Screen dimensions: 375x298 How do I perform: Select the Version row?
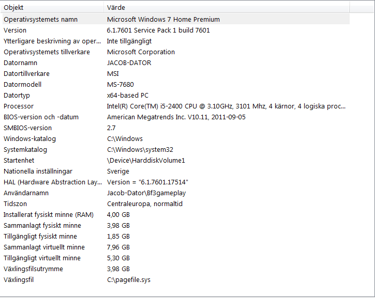[15, 30]
